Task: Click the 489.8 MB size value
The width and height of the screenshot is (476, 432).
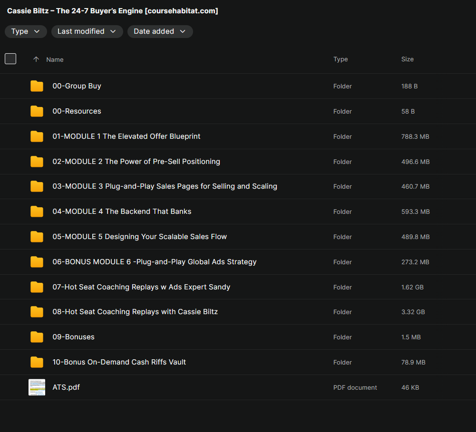Action: [x=416, y=237]
